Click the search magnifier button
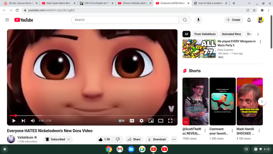Image resolution: width=273 pixels, height=154 pixels. 185,20
